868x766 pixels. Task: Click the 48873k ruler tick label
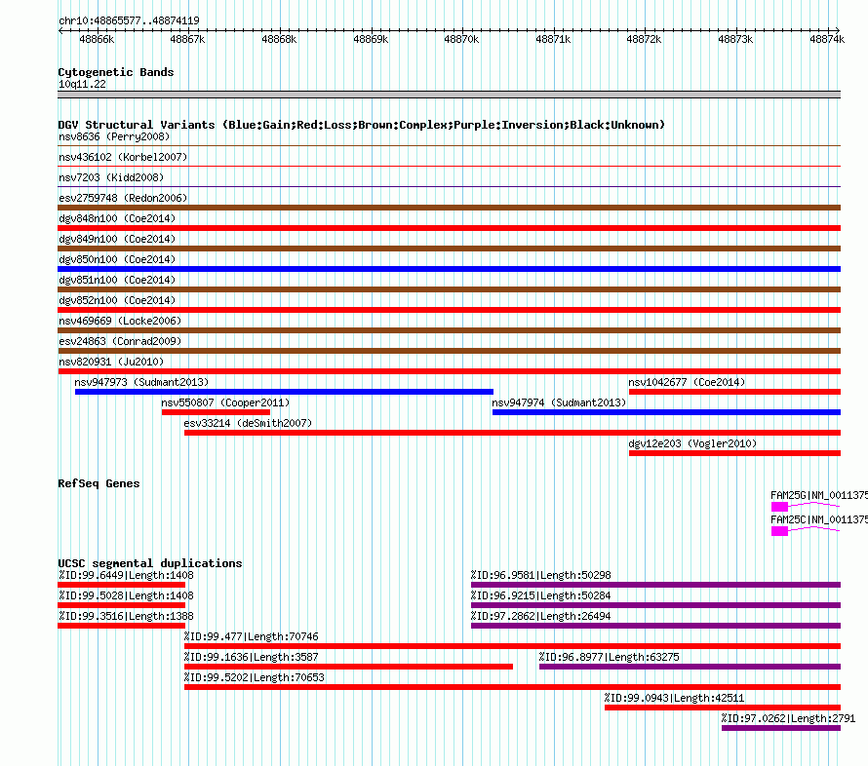coord(735,39)
